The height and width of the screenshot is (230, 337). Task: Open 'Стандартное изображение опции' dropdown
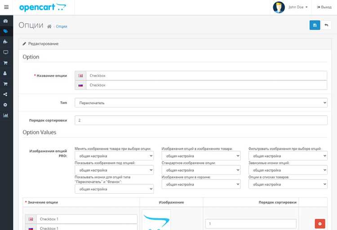pos(201,170)
